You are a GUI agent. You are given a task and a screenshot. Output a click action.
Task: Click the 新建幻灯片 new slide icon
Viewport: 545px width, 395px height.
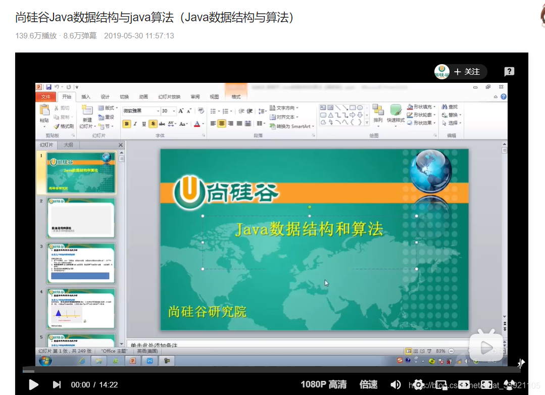tap(87, 110)
